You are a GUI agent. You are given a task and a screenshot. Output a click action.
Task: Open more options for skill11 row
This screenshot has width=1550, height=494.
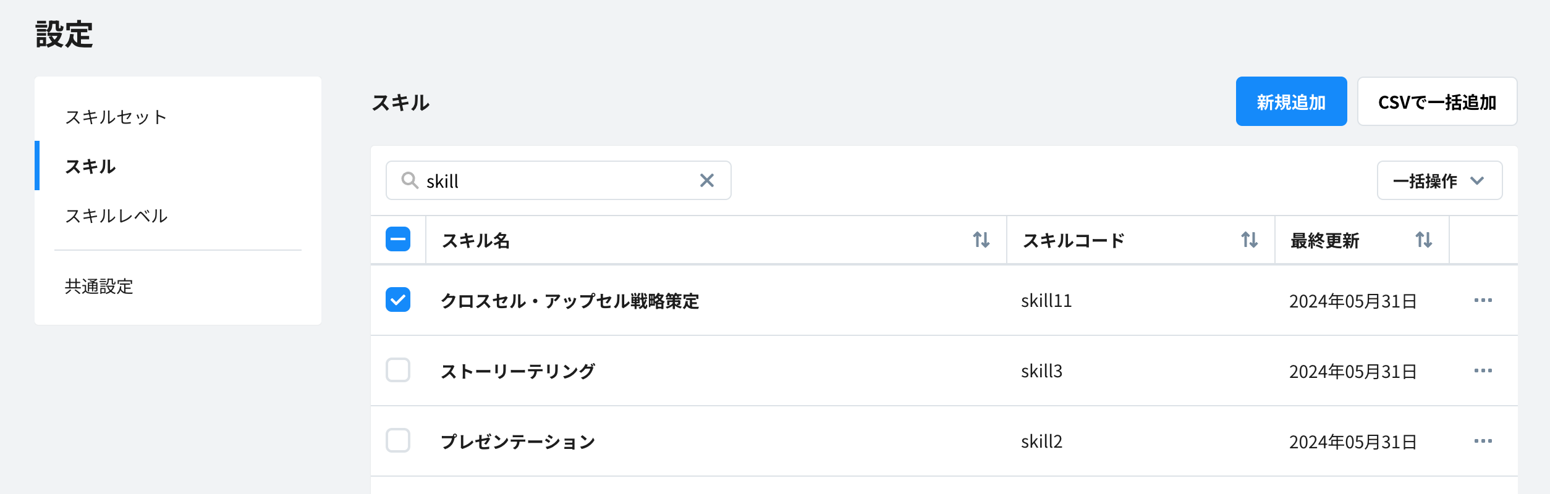click(1483, 301)
